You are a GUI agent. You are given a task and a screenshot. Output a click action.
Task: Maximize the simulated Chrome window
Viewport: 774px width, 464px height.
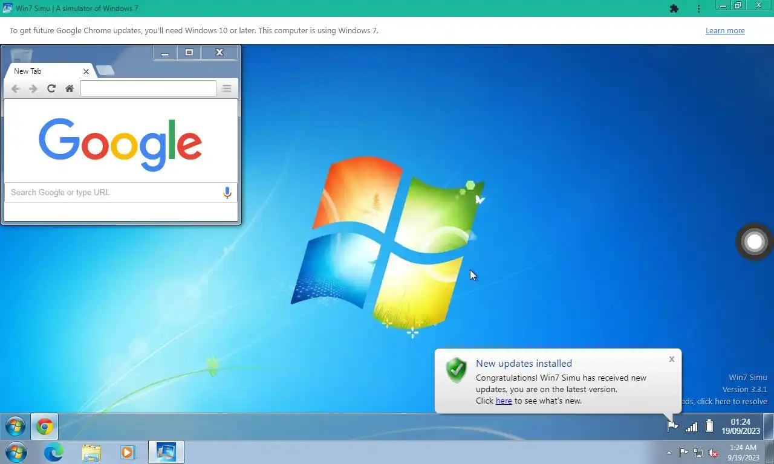pos(189,53)
